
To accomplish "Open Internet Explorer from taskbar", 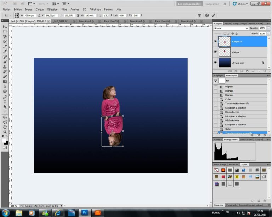I will [57, 213].
